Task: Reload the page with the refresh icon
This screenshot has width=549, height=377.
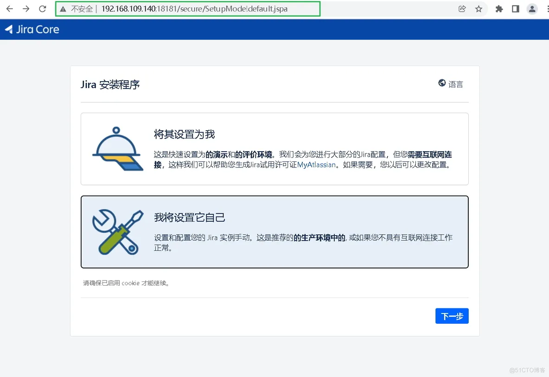Action: [42, 9]
